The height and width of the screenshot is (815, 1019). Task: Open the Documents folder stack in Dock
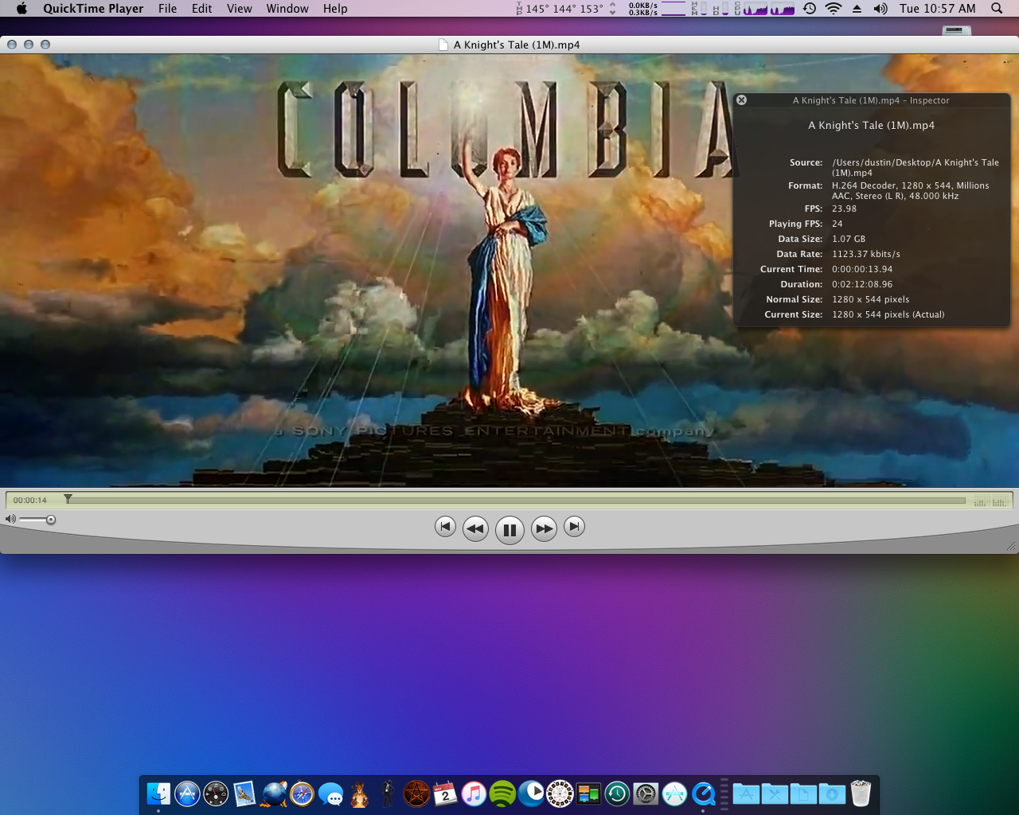coord(803,794)
